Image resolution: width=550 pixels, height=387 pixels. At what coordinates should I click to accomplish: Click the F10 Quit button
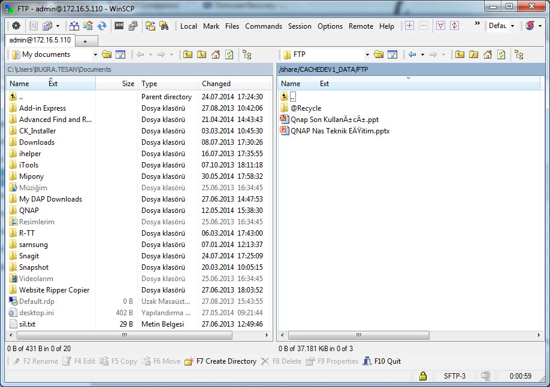382,361
